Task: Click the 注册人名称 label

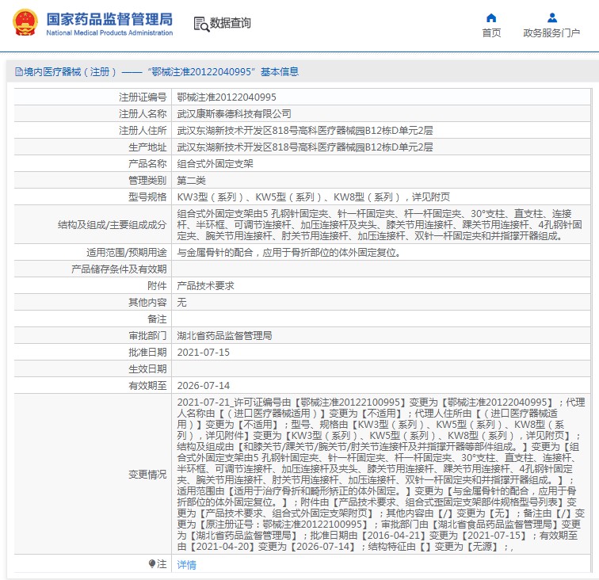Action: (x=143, y=114)
